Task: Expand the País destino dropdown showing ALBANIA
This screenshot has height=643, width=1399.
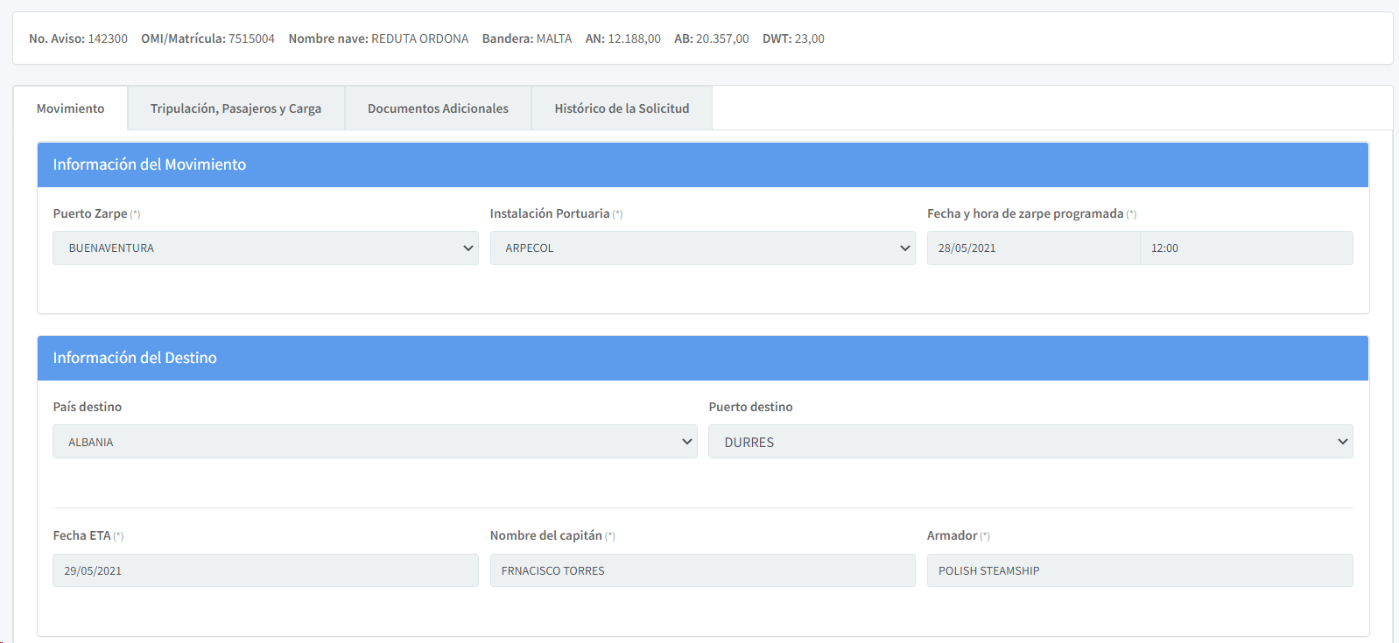Action: (x=375, y=442)
